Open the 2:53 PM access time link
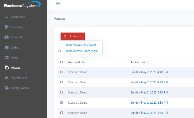 tap(149, 113)
